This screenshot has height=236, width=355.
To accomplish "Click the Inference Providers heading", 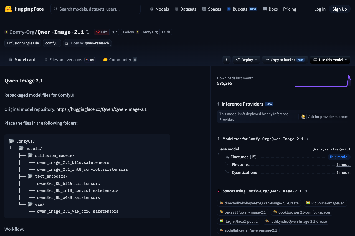I will tap(242, 104).
